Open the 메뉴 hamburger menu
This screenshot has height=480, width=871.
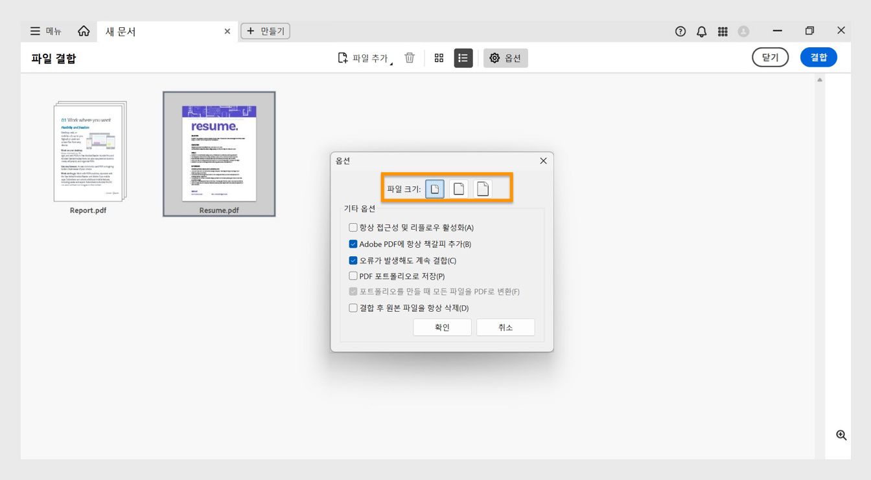35,30
